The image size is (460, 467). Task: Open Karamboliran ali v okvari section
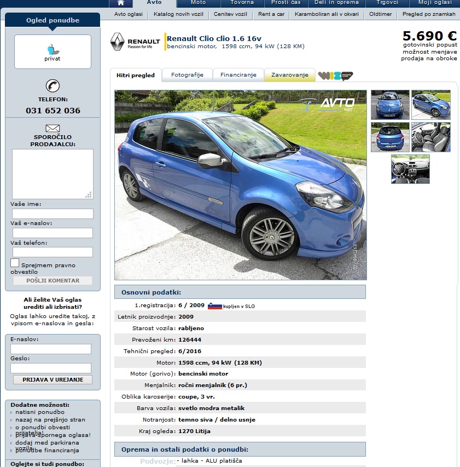(327, 14)
